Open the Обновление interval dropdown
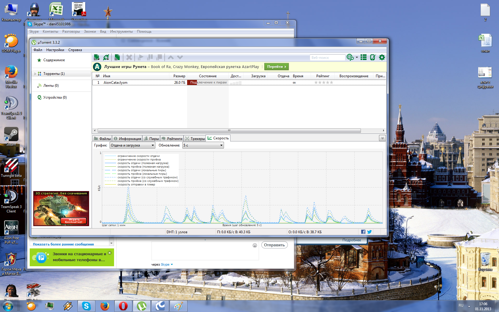 (x=203, y=145)
